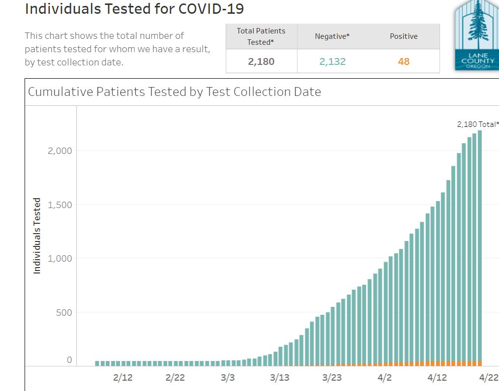The image size is (499, 391).
Task: Click the 4/12 date axis label
Action: coord(437,378)
